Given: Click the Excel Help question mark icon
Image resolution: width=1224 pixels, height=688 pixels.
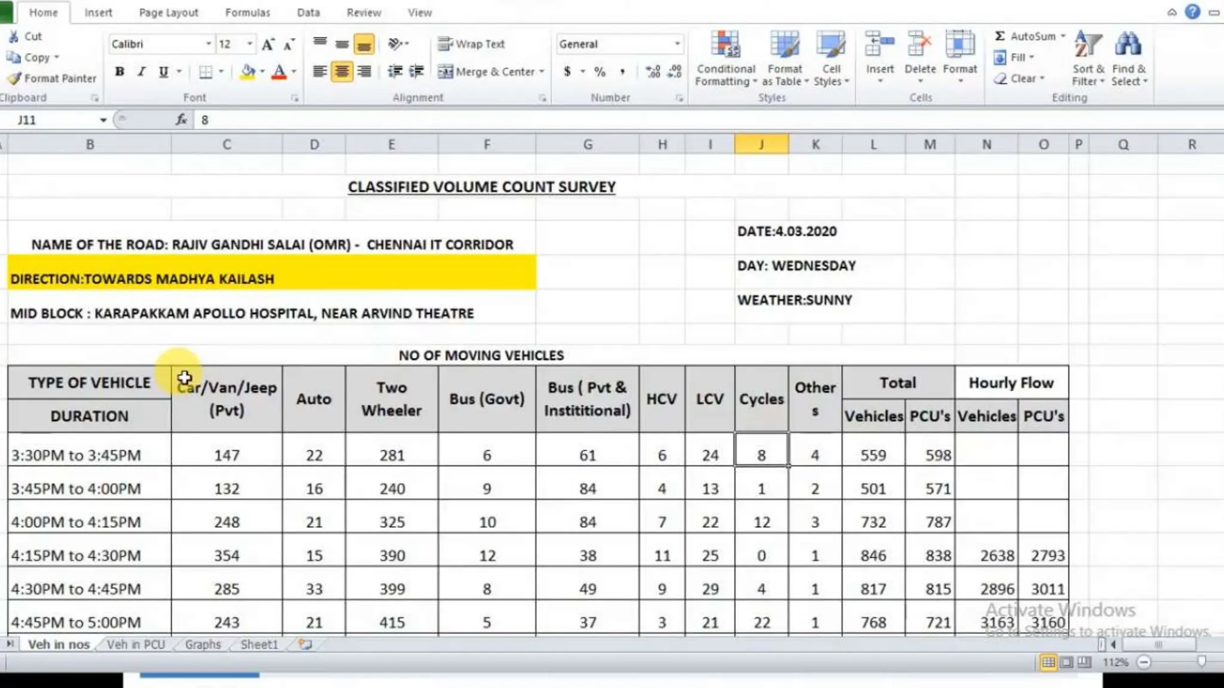Looking at the screenshot, I should point(1192,12).
